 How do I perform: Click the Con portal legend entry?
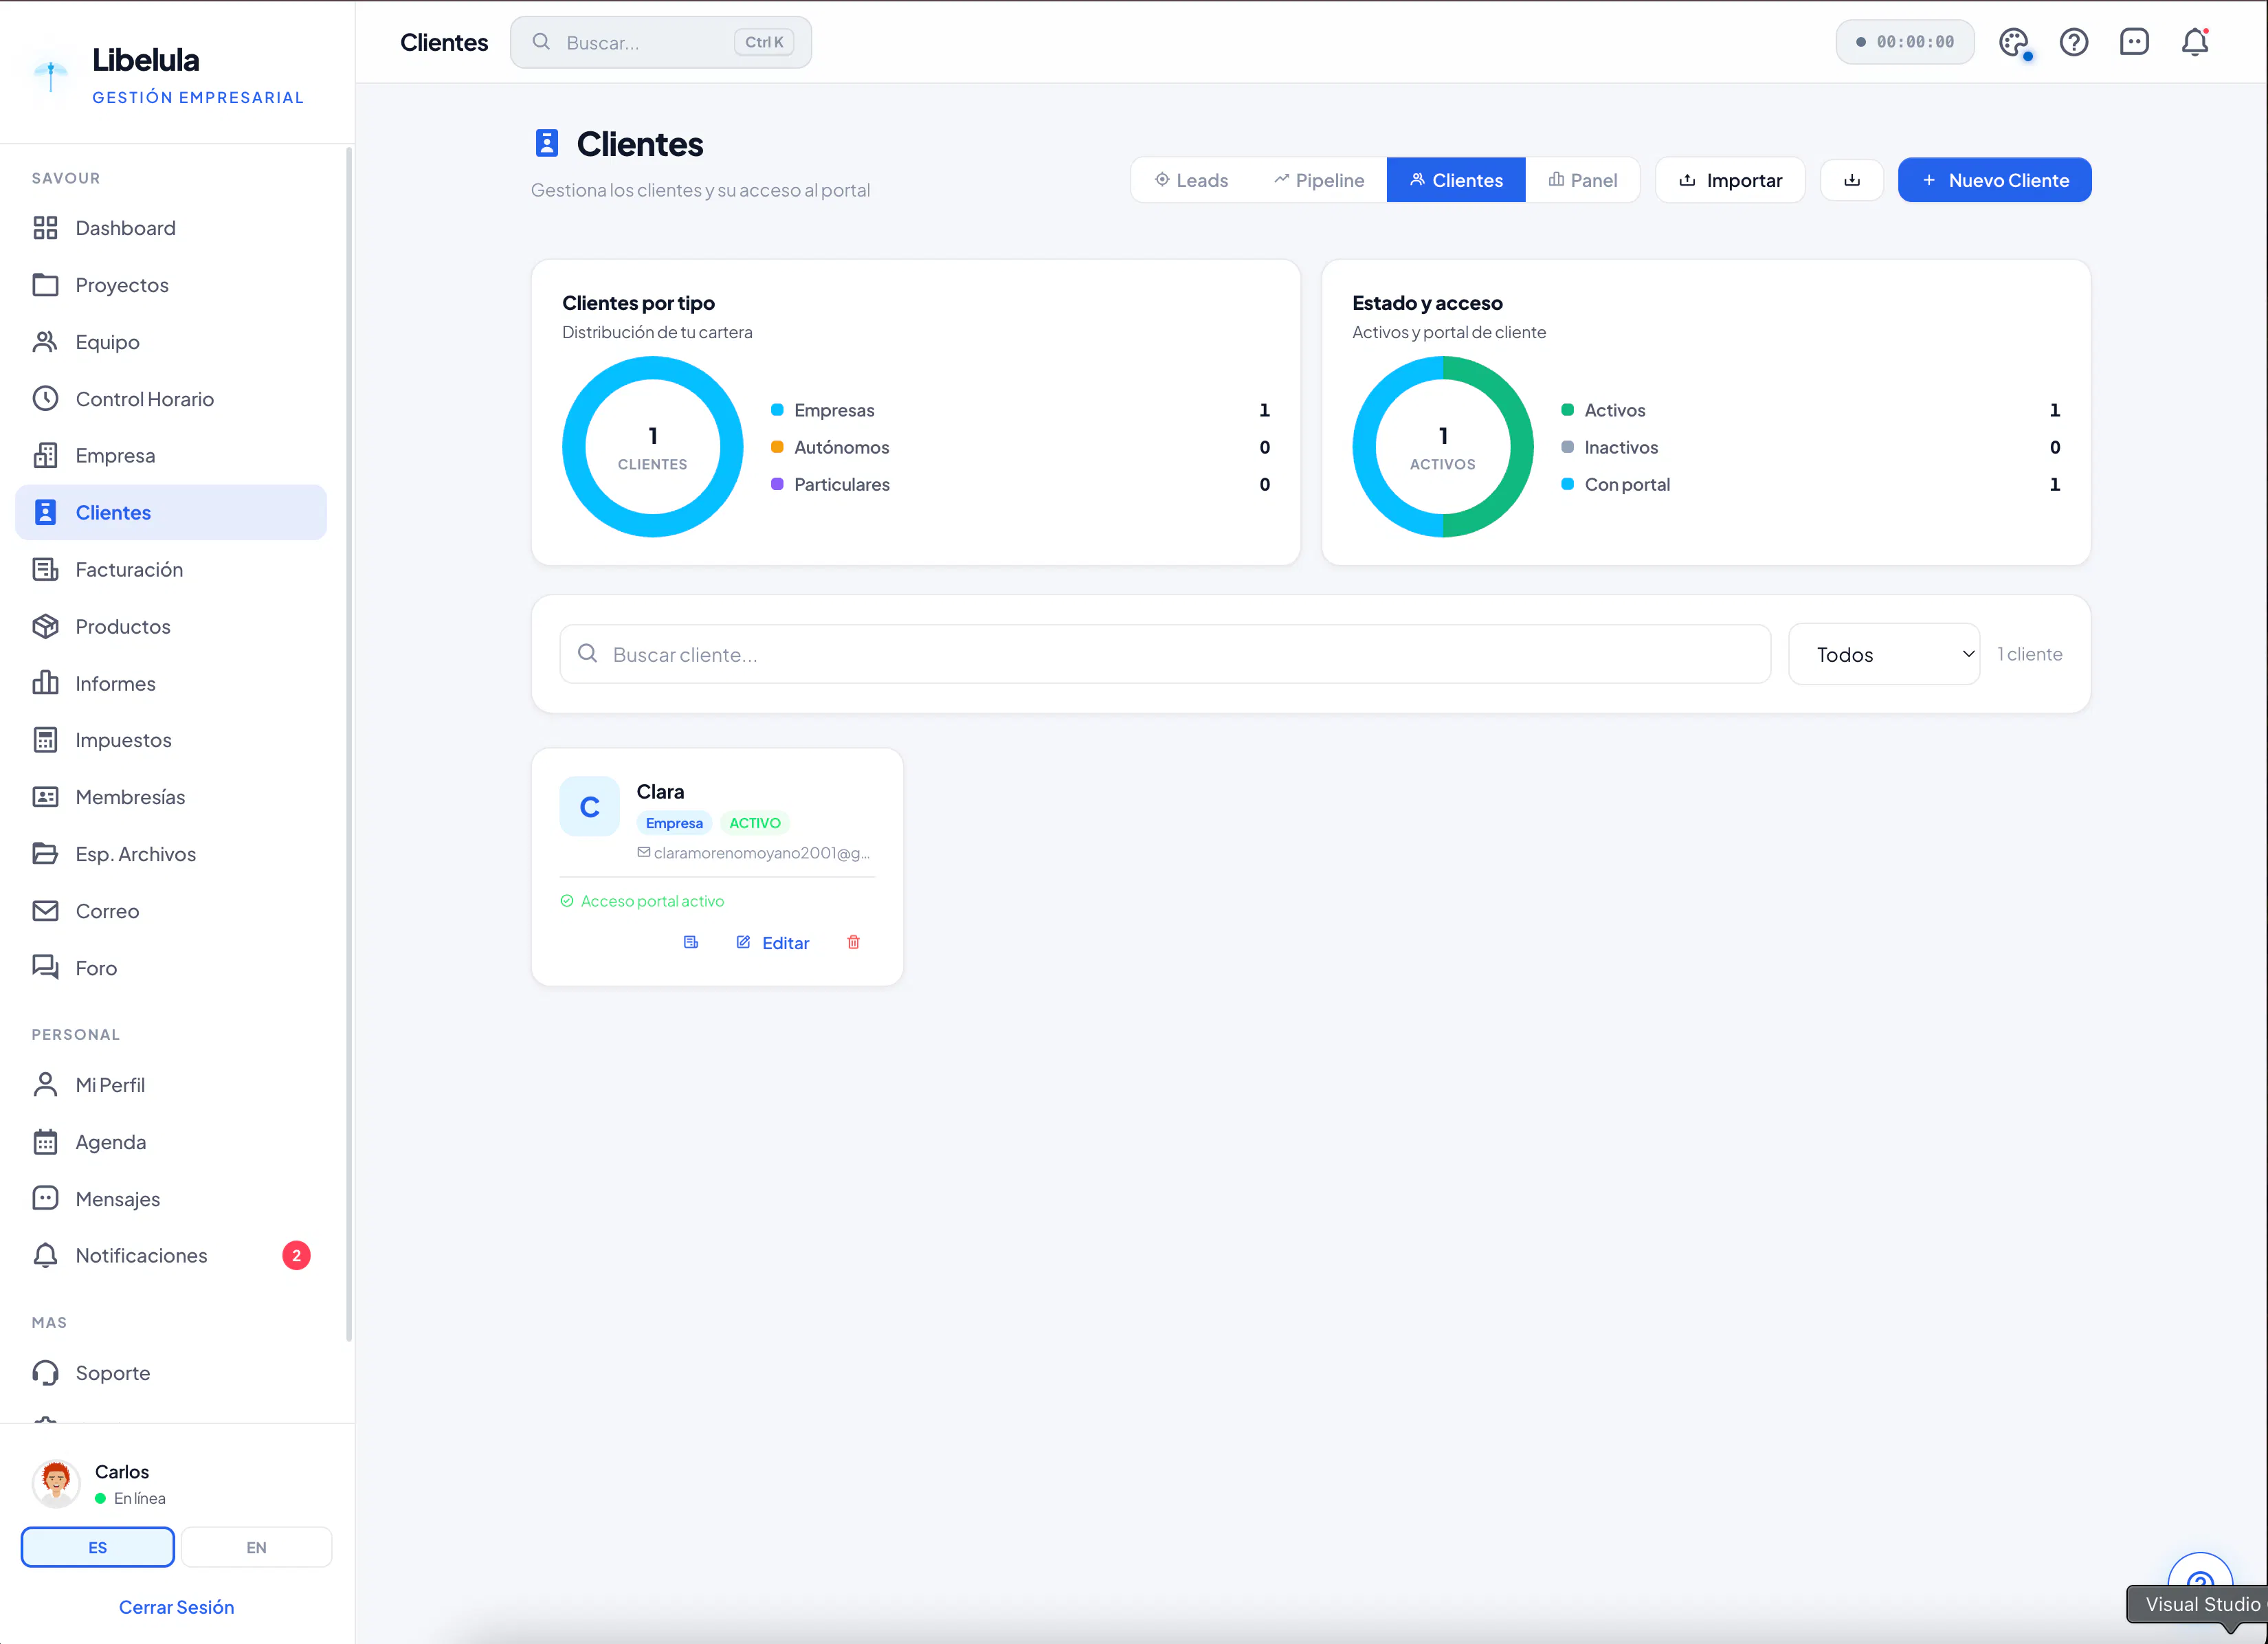click(1811, 484)
